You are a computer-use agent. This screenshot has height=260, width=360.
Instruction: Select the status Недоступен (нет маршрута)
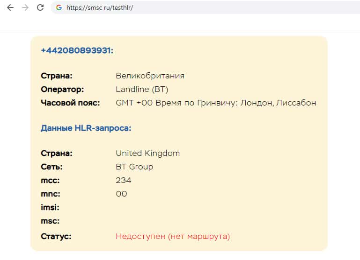[x=173, y=236]
